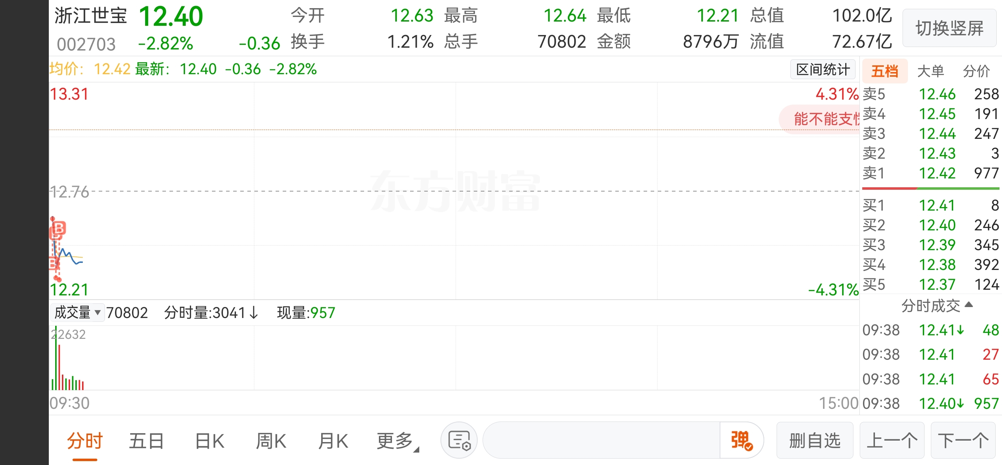Collapse the 分时成交 list arrow
The image size is (1002, 465).
pos(969,305)
